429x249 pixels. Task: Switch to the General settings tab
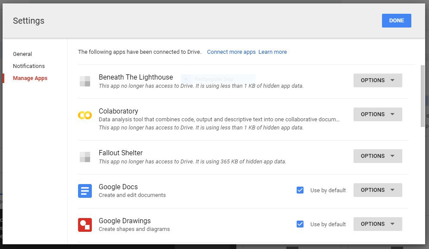pyautogui.click(x=22, y=54)
